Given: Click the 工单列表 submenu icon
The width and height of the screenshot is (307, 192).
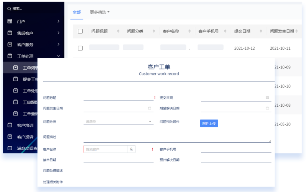Looking at the screenshot, I should [x=15, y=68].
